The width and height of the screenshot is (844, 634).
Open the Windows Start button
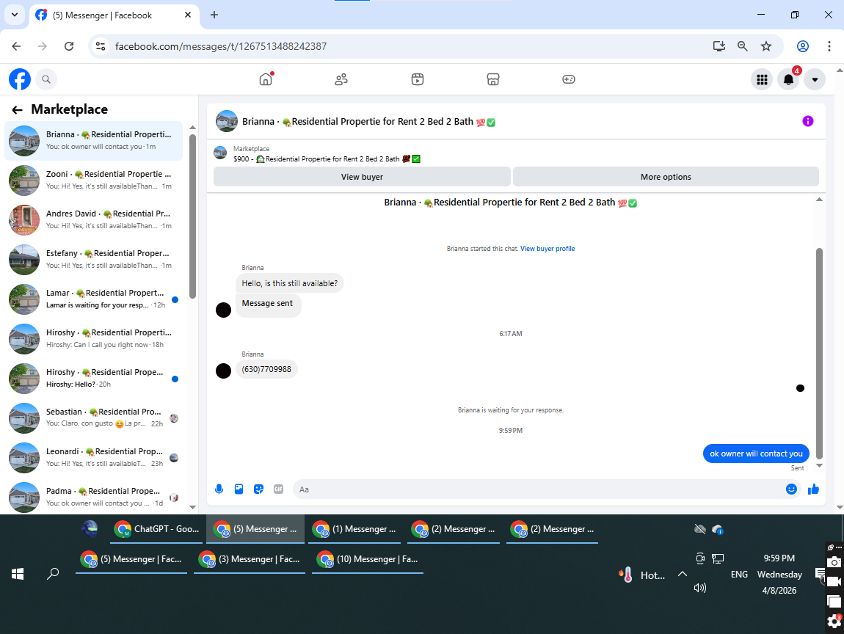(x=17, y=574)
